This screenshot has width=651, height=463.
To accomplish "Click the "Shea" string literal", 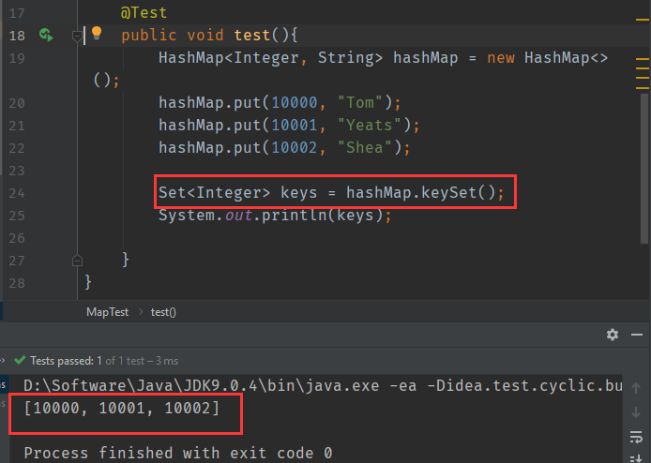I will pos(365,147).
